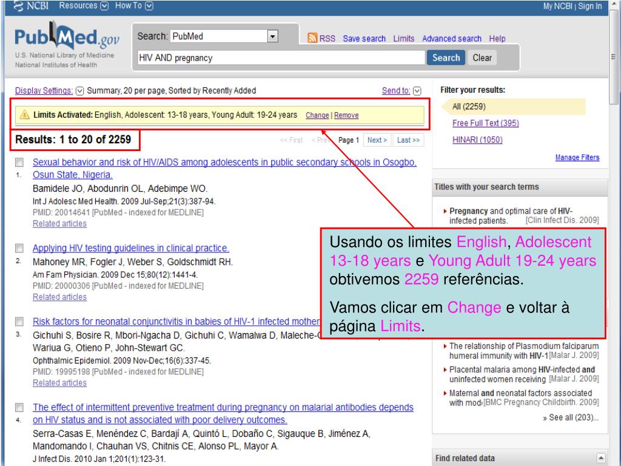Click the Send to link text
Image resolution: width=621 pixels, height=466 pixels.
(395, 91)
